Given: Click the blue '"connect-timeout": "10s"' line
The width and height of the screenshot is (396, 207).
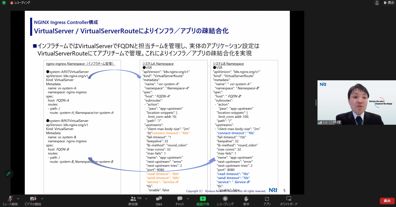Looking at the screenshot, I should tap(236, 133).
